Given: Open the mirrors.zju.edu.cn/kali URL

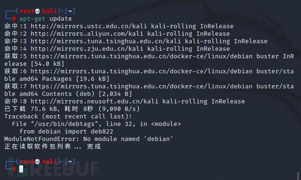Looking at the screenshot, I should click(x=87, y=49).
